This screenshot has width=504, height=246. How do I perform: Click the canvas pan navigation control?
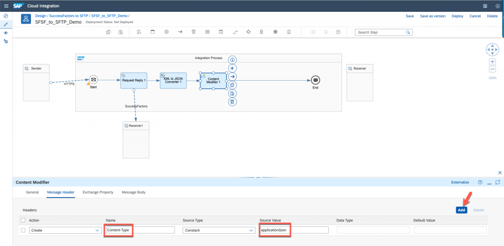tap(492, 50)
